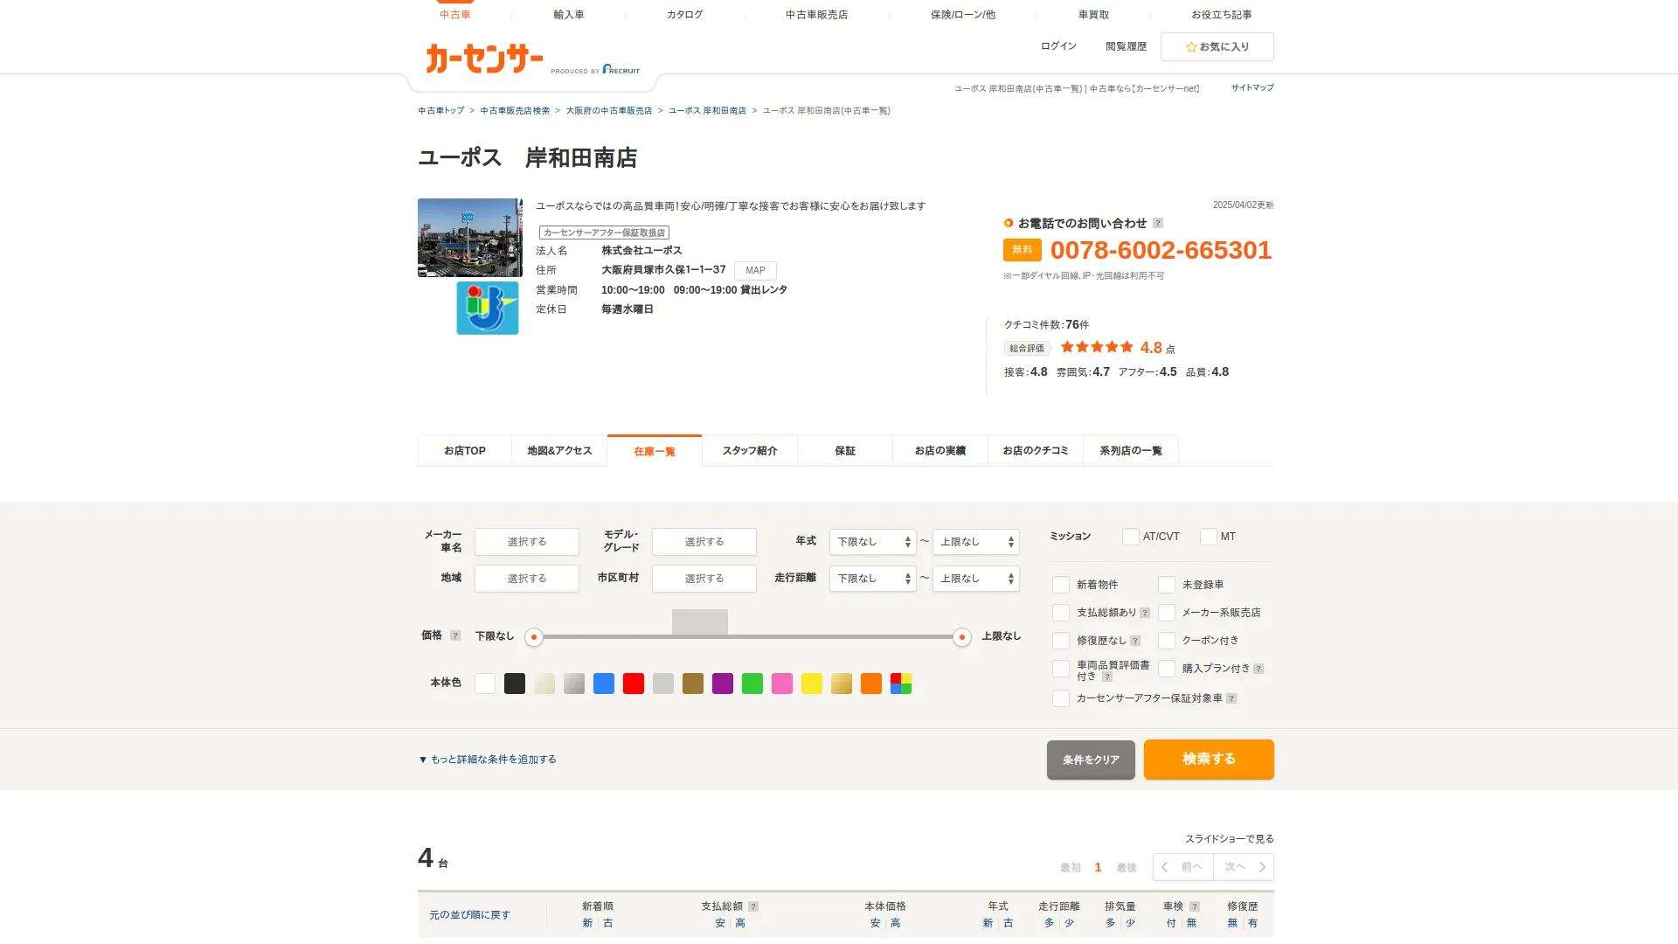Tick the 購入プラン付き checkbox
The image size is (1678, 944).
point(1167,669)
